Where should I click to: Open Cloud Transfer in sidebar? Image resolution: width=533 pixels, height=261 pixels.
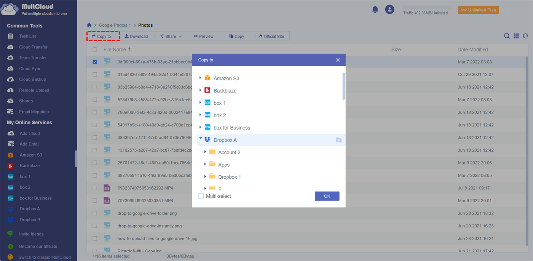(x=33, y=47)
